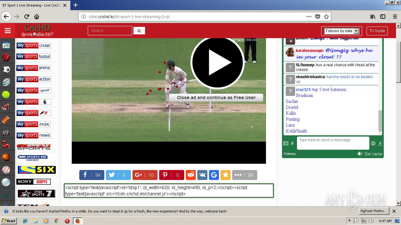
Task: Select the baseball category icon
Action: pos(6,170)
